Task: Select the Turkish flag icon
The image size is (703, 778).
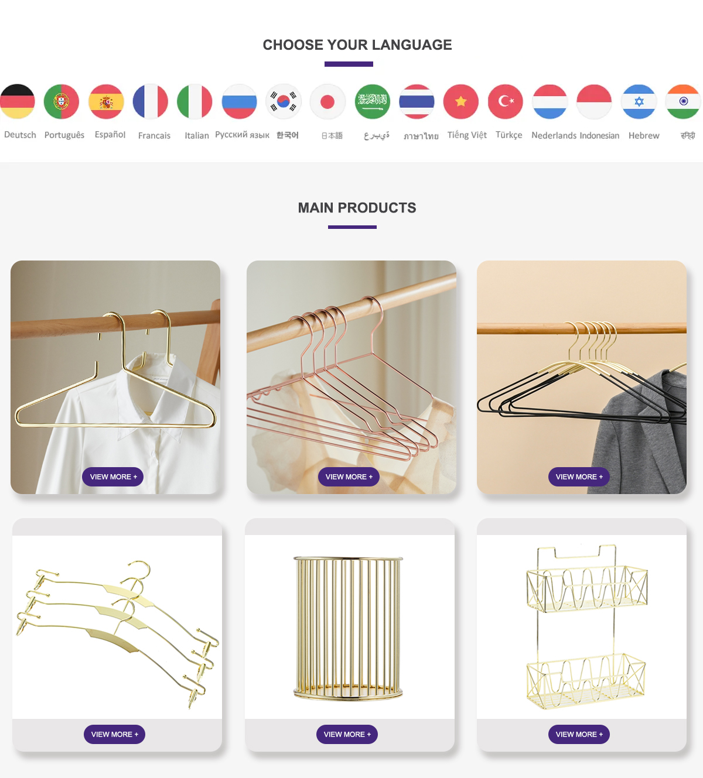Action: click(x=506, y=101)
